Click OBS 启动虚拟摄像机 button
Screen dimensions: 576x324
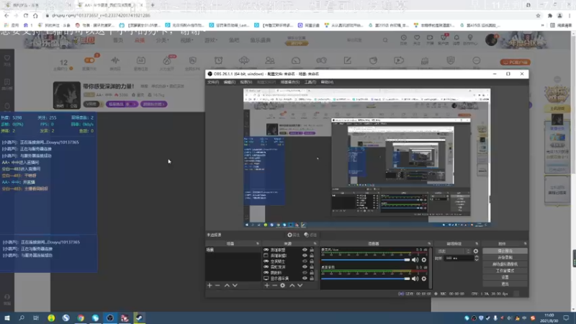click(x=505, y=264)
